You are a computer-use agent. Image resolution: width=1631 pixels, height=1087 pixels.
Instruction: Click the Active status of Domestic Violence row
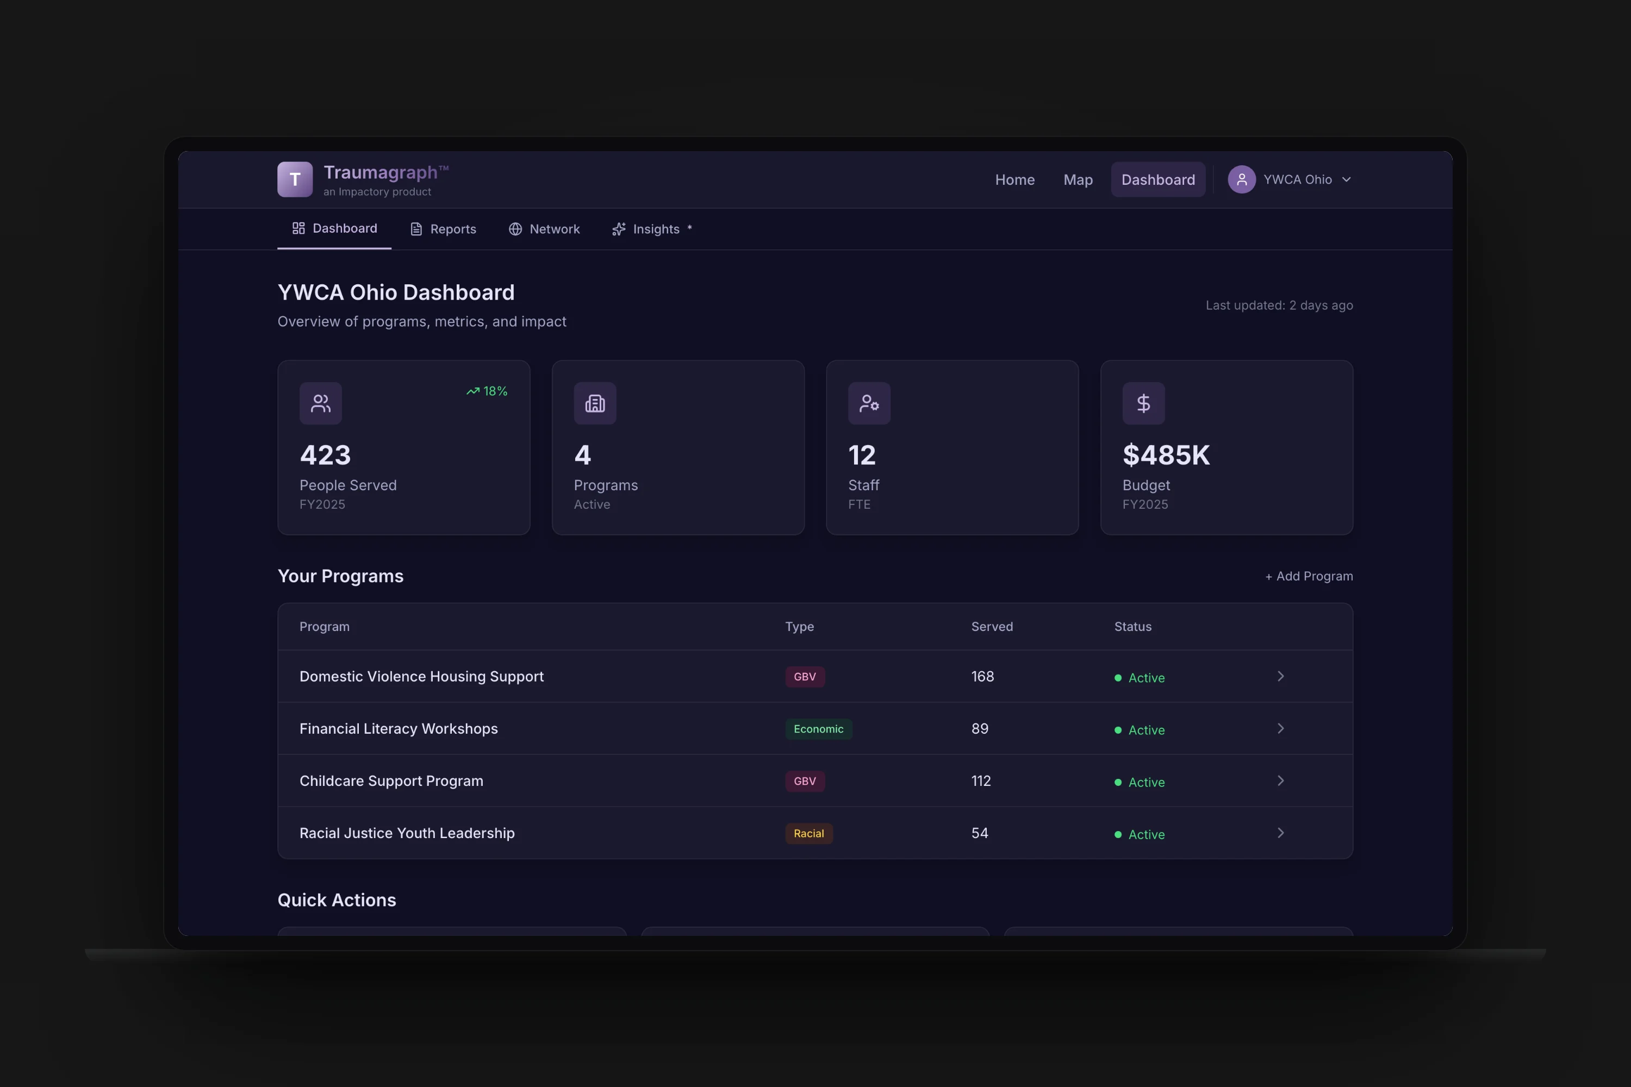coord(1140,678)
